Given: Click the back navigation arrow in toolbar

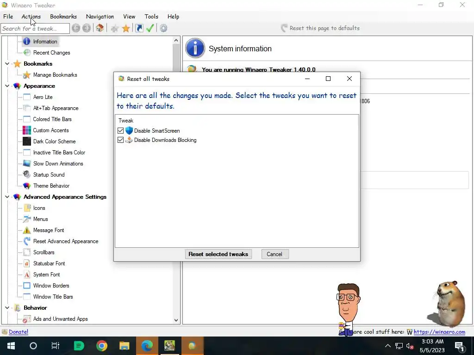Looking at the screenshot, I should (x=76, y=28).
